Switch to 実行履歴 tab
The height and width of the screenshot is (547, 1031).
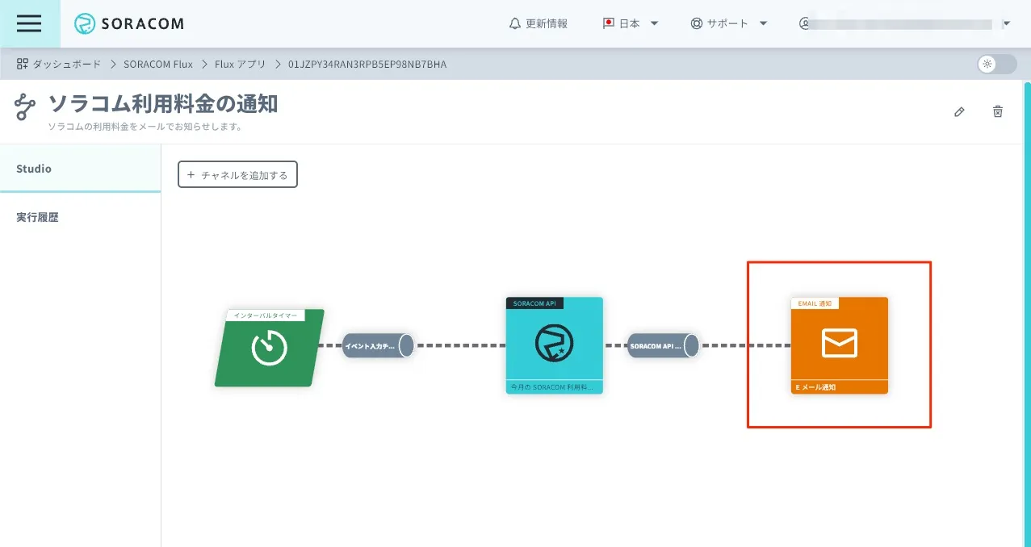(x=80, y=217)
